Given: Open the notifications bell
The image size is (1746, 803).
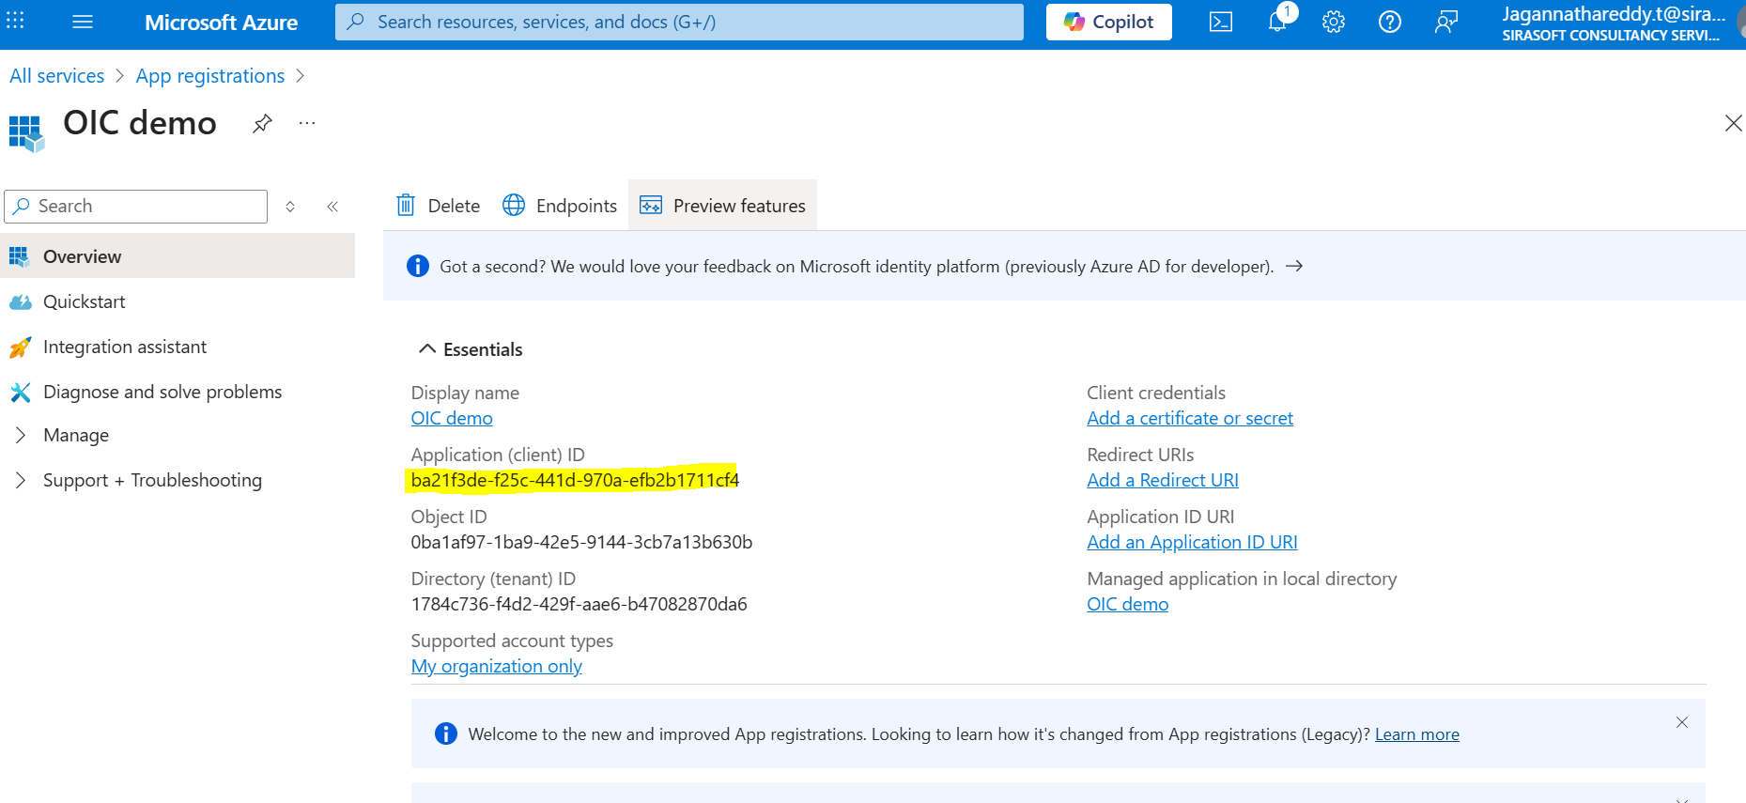Looking at the screenshot, I should click(1278, 21).
